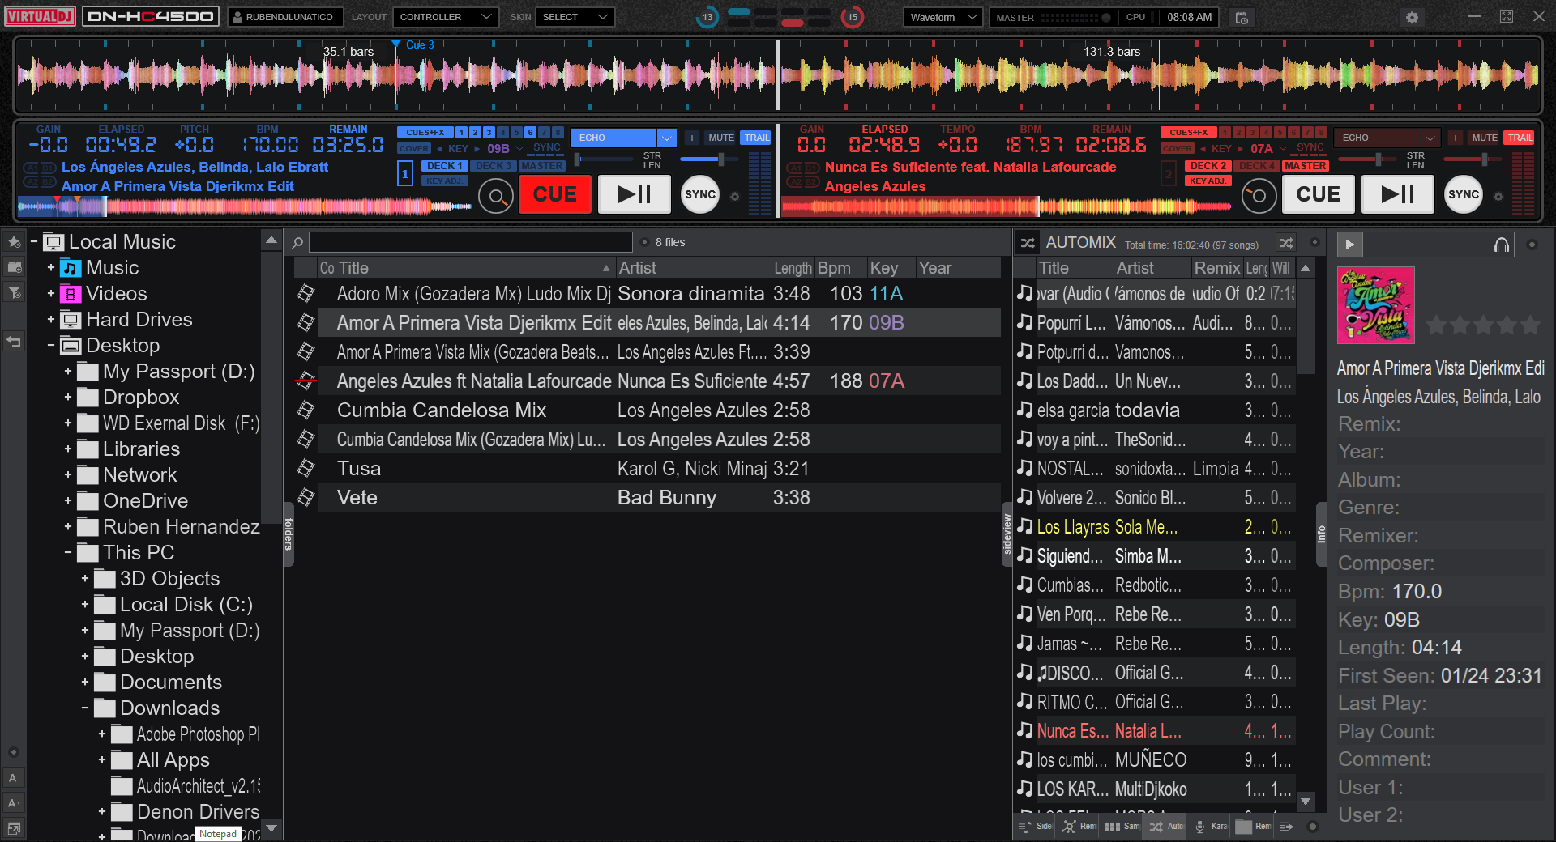Open the LAYOUT Controller dropdown
Image resolution: width=1556 pixels, height=842 pixels.
click(446, 17)
